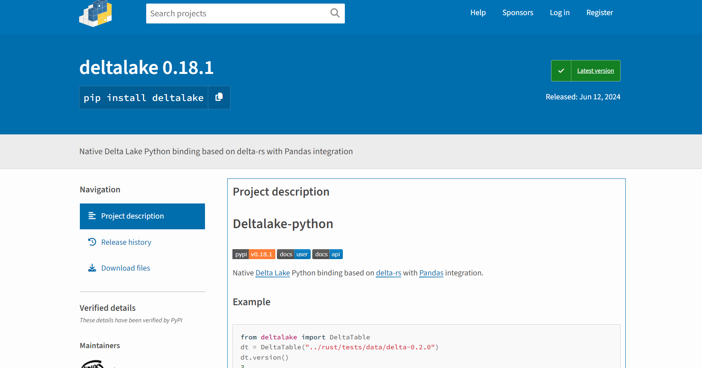
Task: Switch to Release history tab
Action: 142,242
